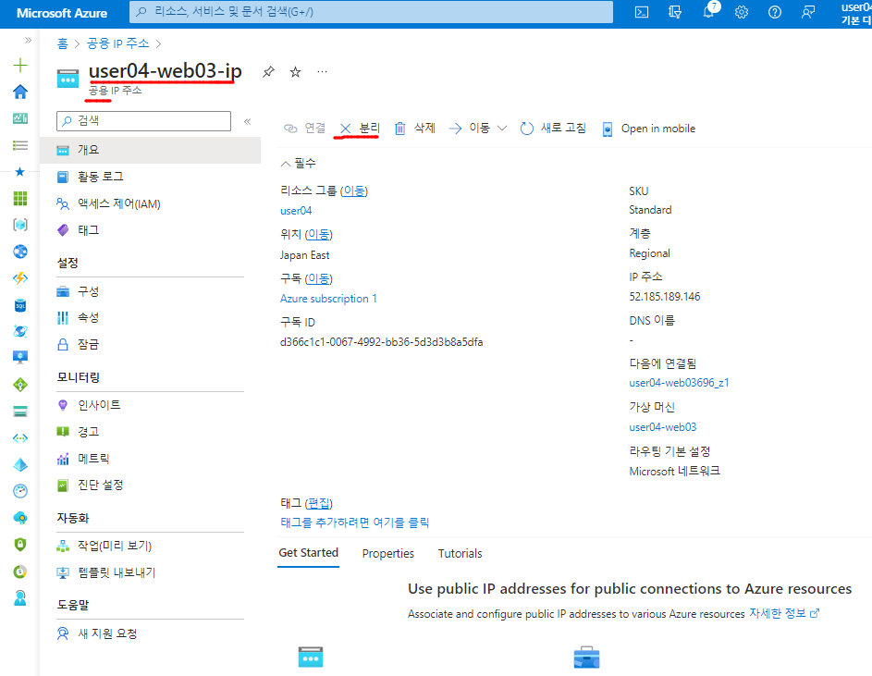Image resolution: width=872 pixels, height=676 pixels.
Task: Select 개요 overview menu item
Action: (x=150, y=150)
